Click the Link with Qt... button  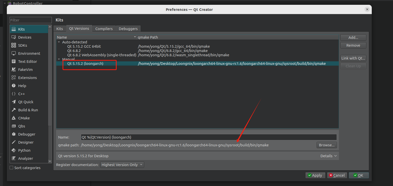[353, 58]
